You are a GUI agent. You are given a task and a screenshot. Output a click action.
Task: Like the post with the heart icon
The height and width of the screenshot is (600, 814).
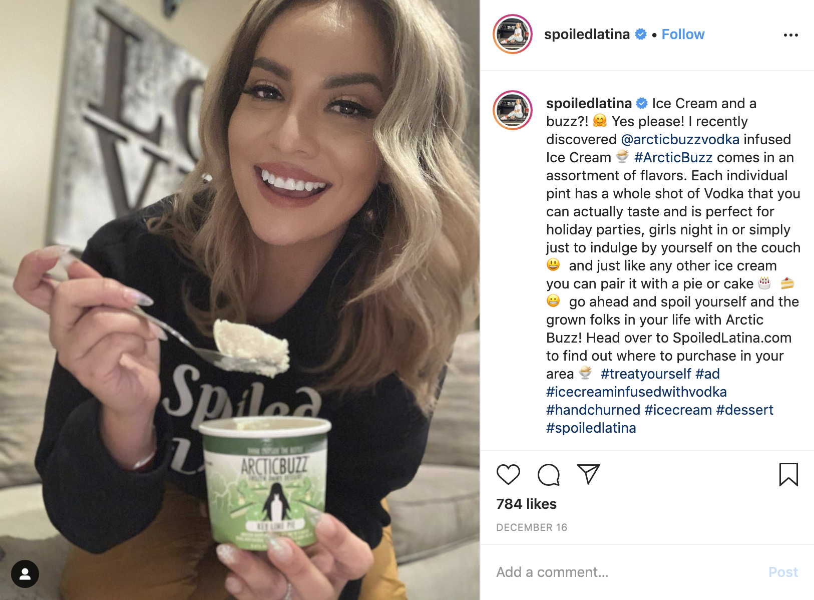pos(508,474)
